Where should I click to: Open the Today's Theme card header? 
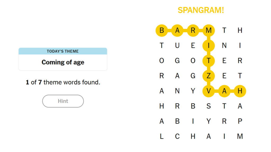63,51
